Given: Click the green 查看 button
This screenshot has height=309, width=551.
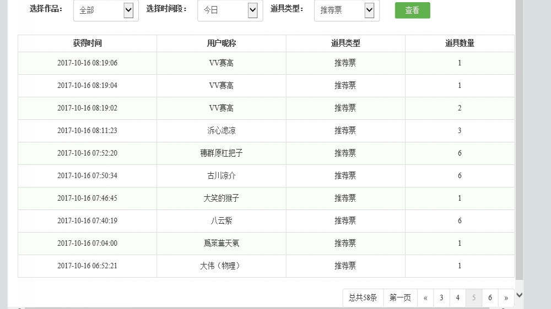Looking at the screenshot, I should click(412, 10).
